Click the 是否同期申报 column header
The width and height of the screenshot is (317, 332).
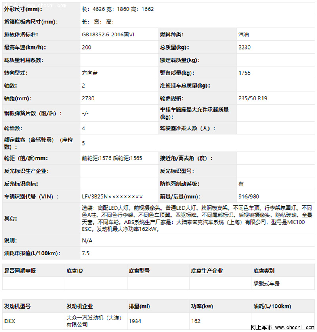(20, 271)
